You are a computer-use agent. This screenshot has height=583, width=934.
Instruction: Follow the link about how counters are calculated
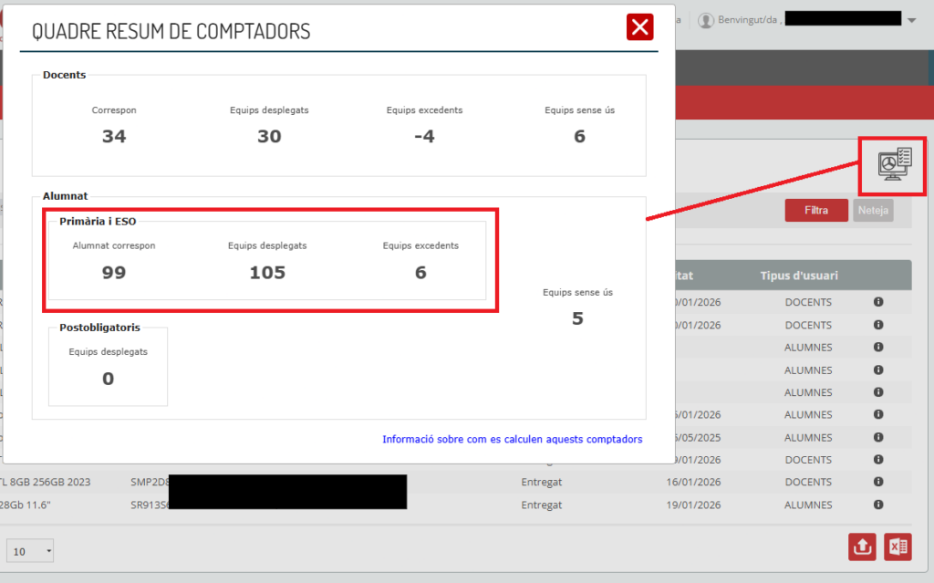pyautogui.click(x=512, y=439)
